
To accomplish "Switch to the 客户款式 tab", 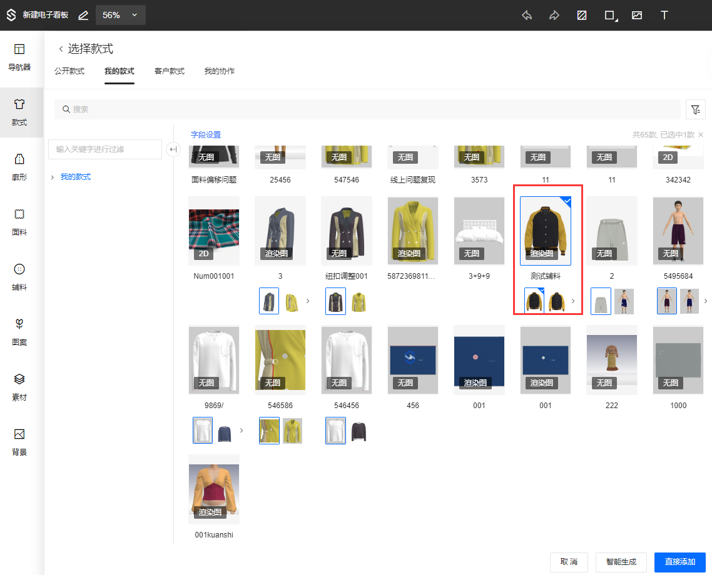I will [169, 71].
